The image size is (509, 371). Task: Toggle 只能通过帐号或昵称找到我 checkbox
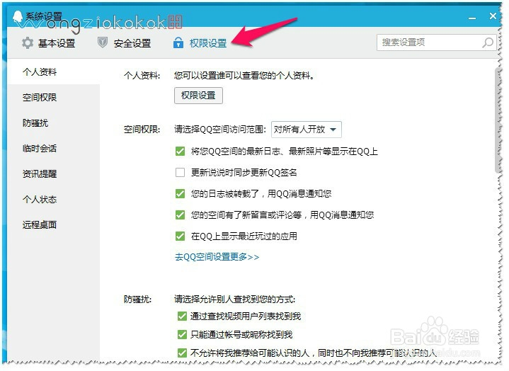tap(182, 334)
